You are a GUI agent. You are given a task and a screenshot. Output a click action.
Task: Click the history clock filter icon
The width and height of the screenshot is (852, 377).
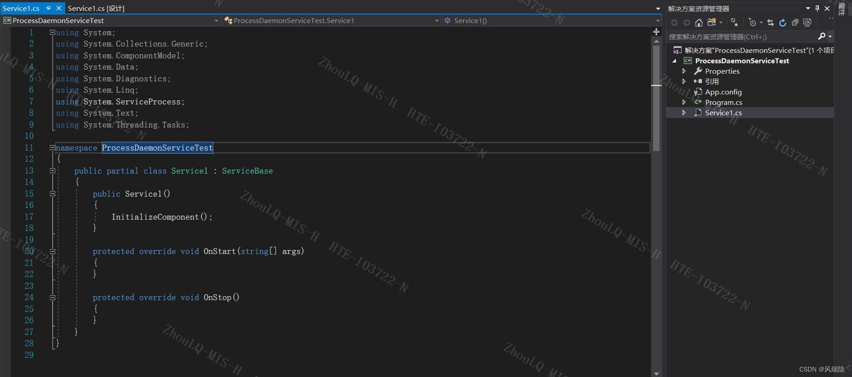(x=753, y=23)
